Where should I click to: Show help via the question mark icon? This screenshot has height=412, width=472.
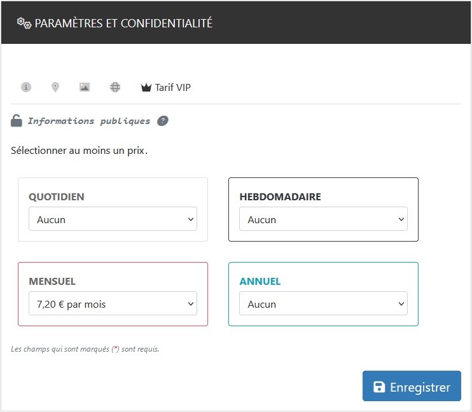163,121
